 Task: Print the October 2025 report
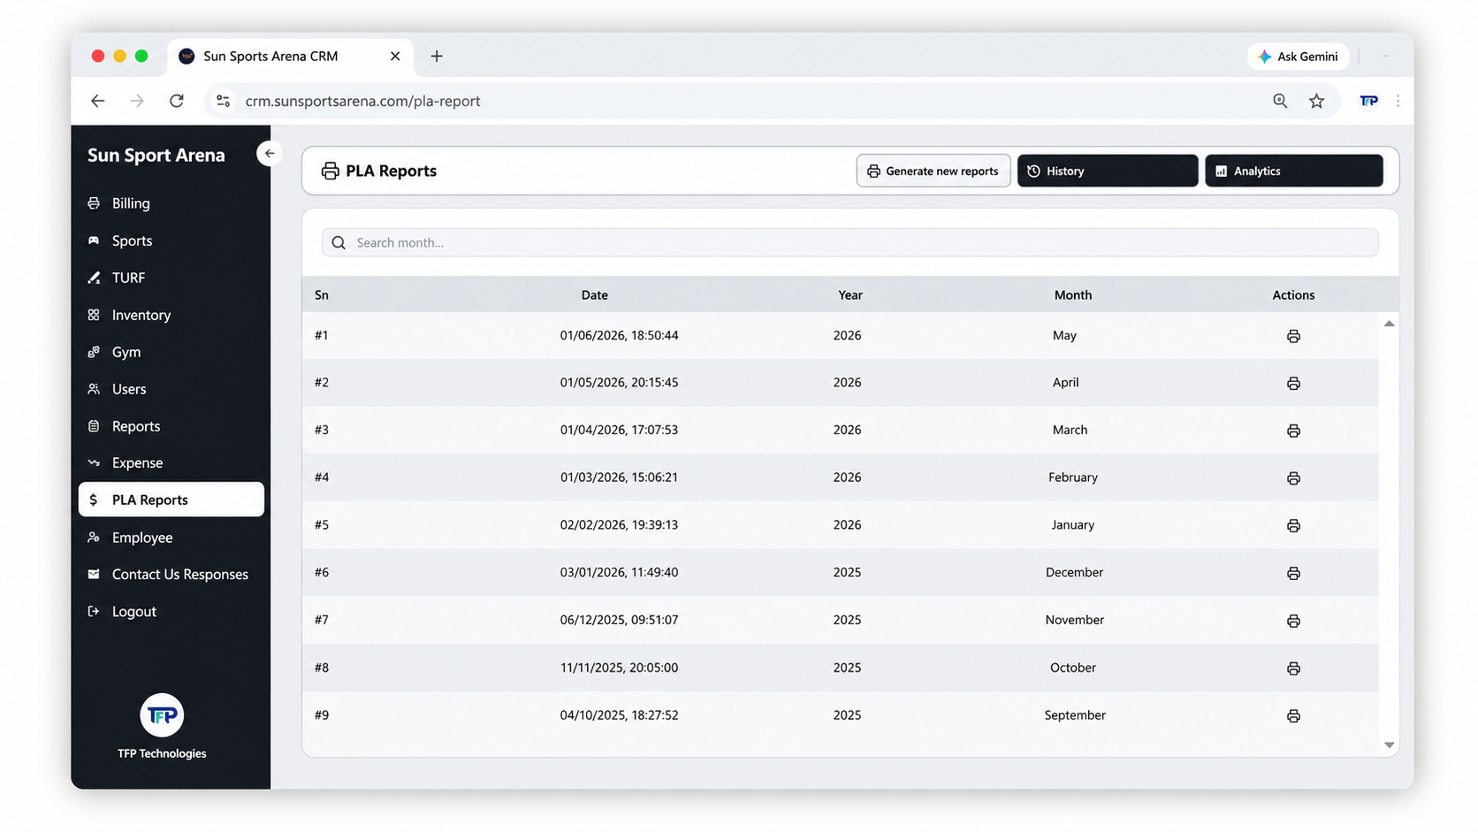click(1293, 668)
